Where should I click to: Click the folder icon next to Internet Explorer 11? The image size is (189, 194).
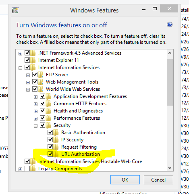point(33,60)
